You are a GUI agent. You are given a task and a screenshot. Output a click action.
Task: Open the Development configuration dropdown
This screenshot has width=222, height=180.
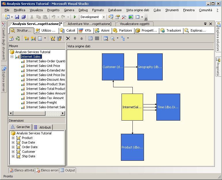tap(104, 17)
